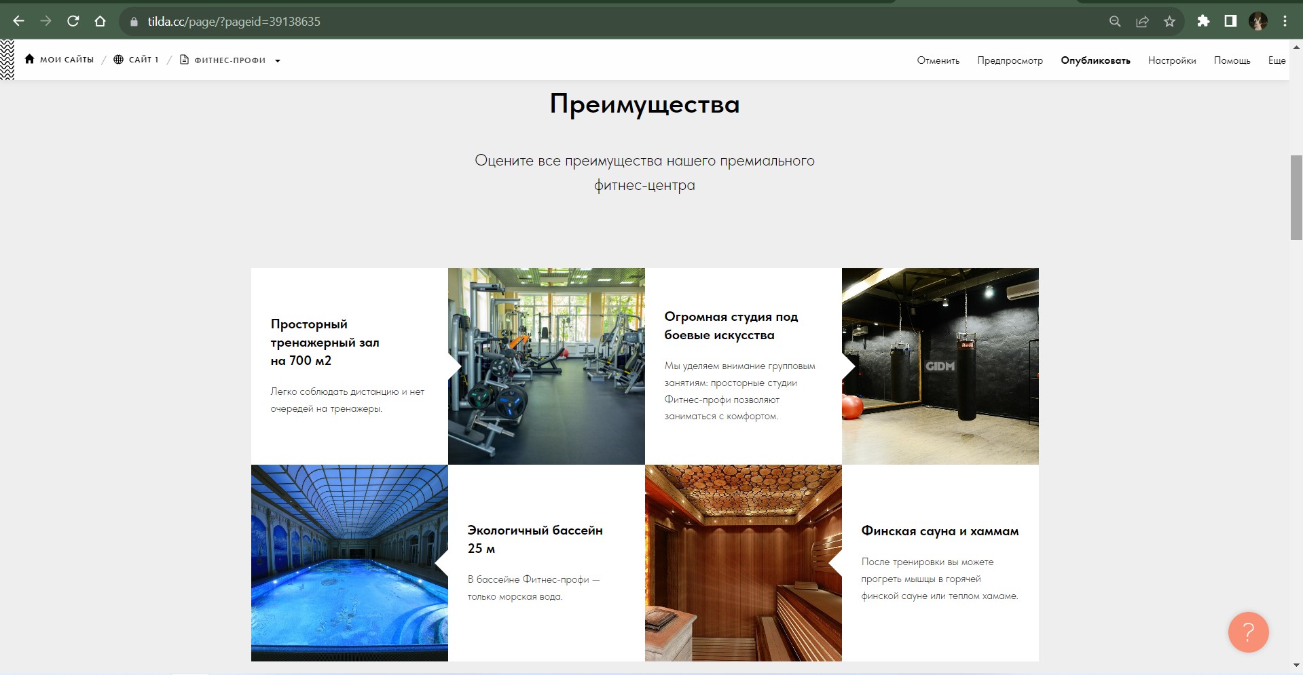Click text Легко соблюдать дистанцию

click(347, 400)
